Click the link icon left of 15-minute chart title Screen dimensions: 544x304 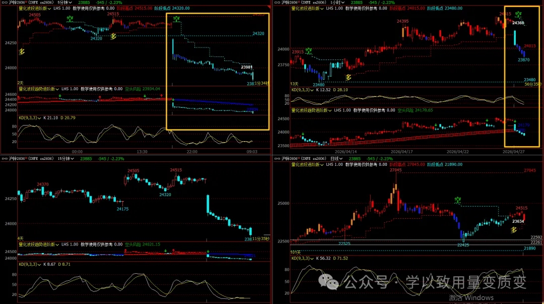(x=3, y=158)
